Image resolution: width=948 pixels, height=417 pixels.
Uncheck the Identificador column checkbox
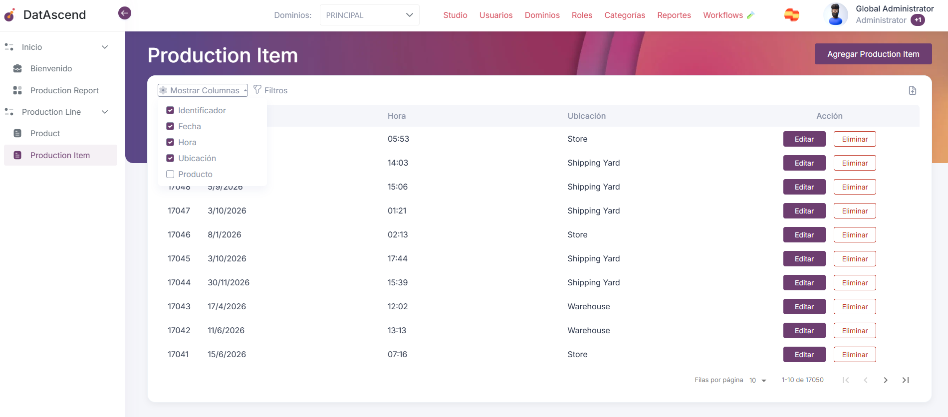[170, 110]
